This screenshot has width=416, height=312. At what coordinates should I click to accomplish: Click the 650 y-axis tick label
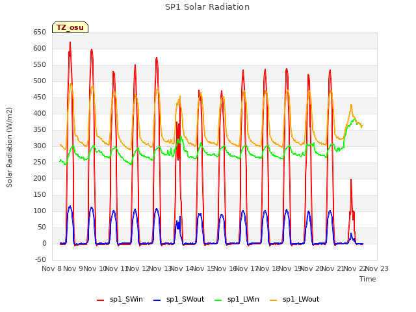coord(40,32)
